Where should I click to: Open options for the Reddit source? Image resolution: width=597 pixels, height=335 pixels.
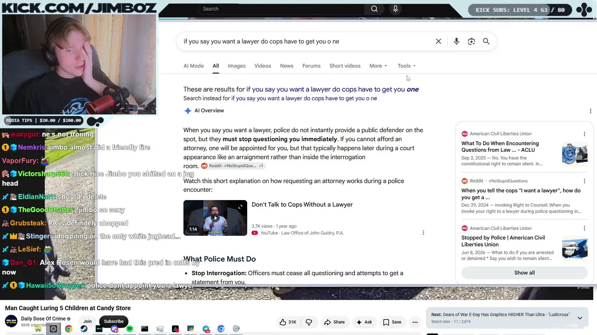coord(584,181)
